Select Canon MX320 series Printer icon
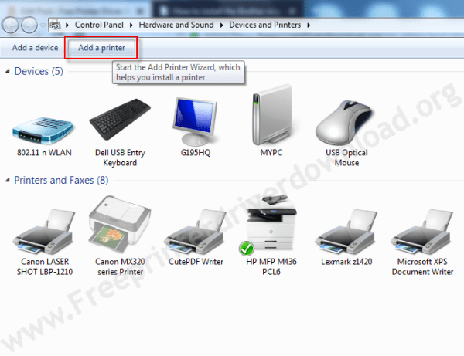 (x=120, y=224)
